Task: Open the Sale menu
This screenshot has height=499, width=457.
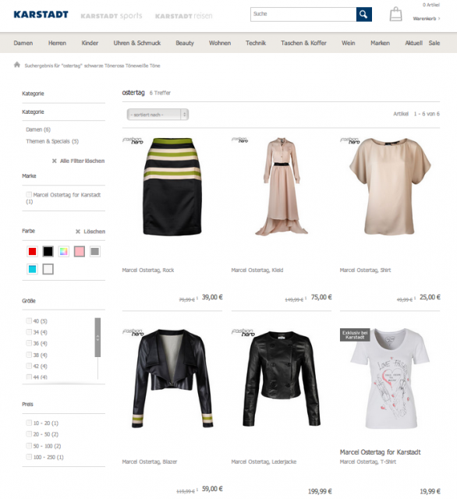Action: [434, 43]
